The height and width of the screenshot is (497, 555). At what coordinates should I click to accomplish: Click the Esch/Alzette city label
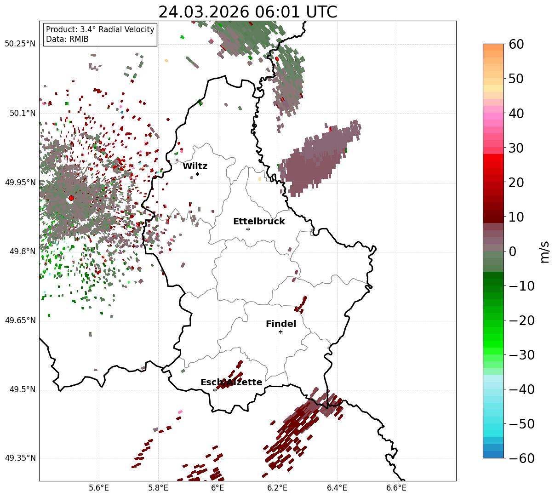pyautogui.click(x=231, y=382)
